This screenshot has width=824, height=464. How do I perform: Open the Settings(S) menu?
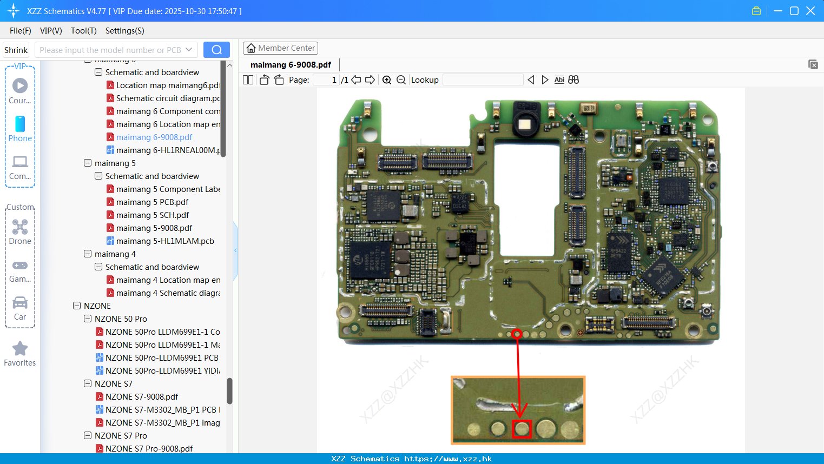coord(125,31)
